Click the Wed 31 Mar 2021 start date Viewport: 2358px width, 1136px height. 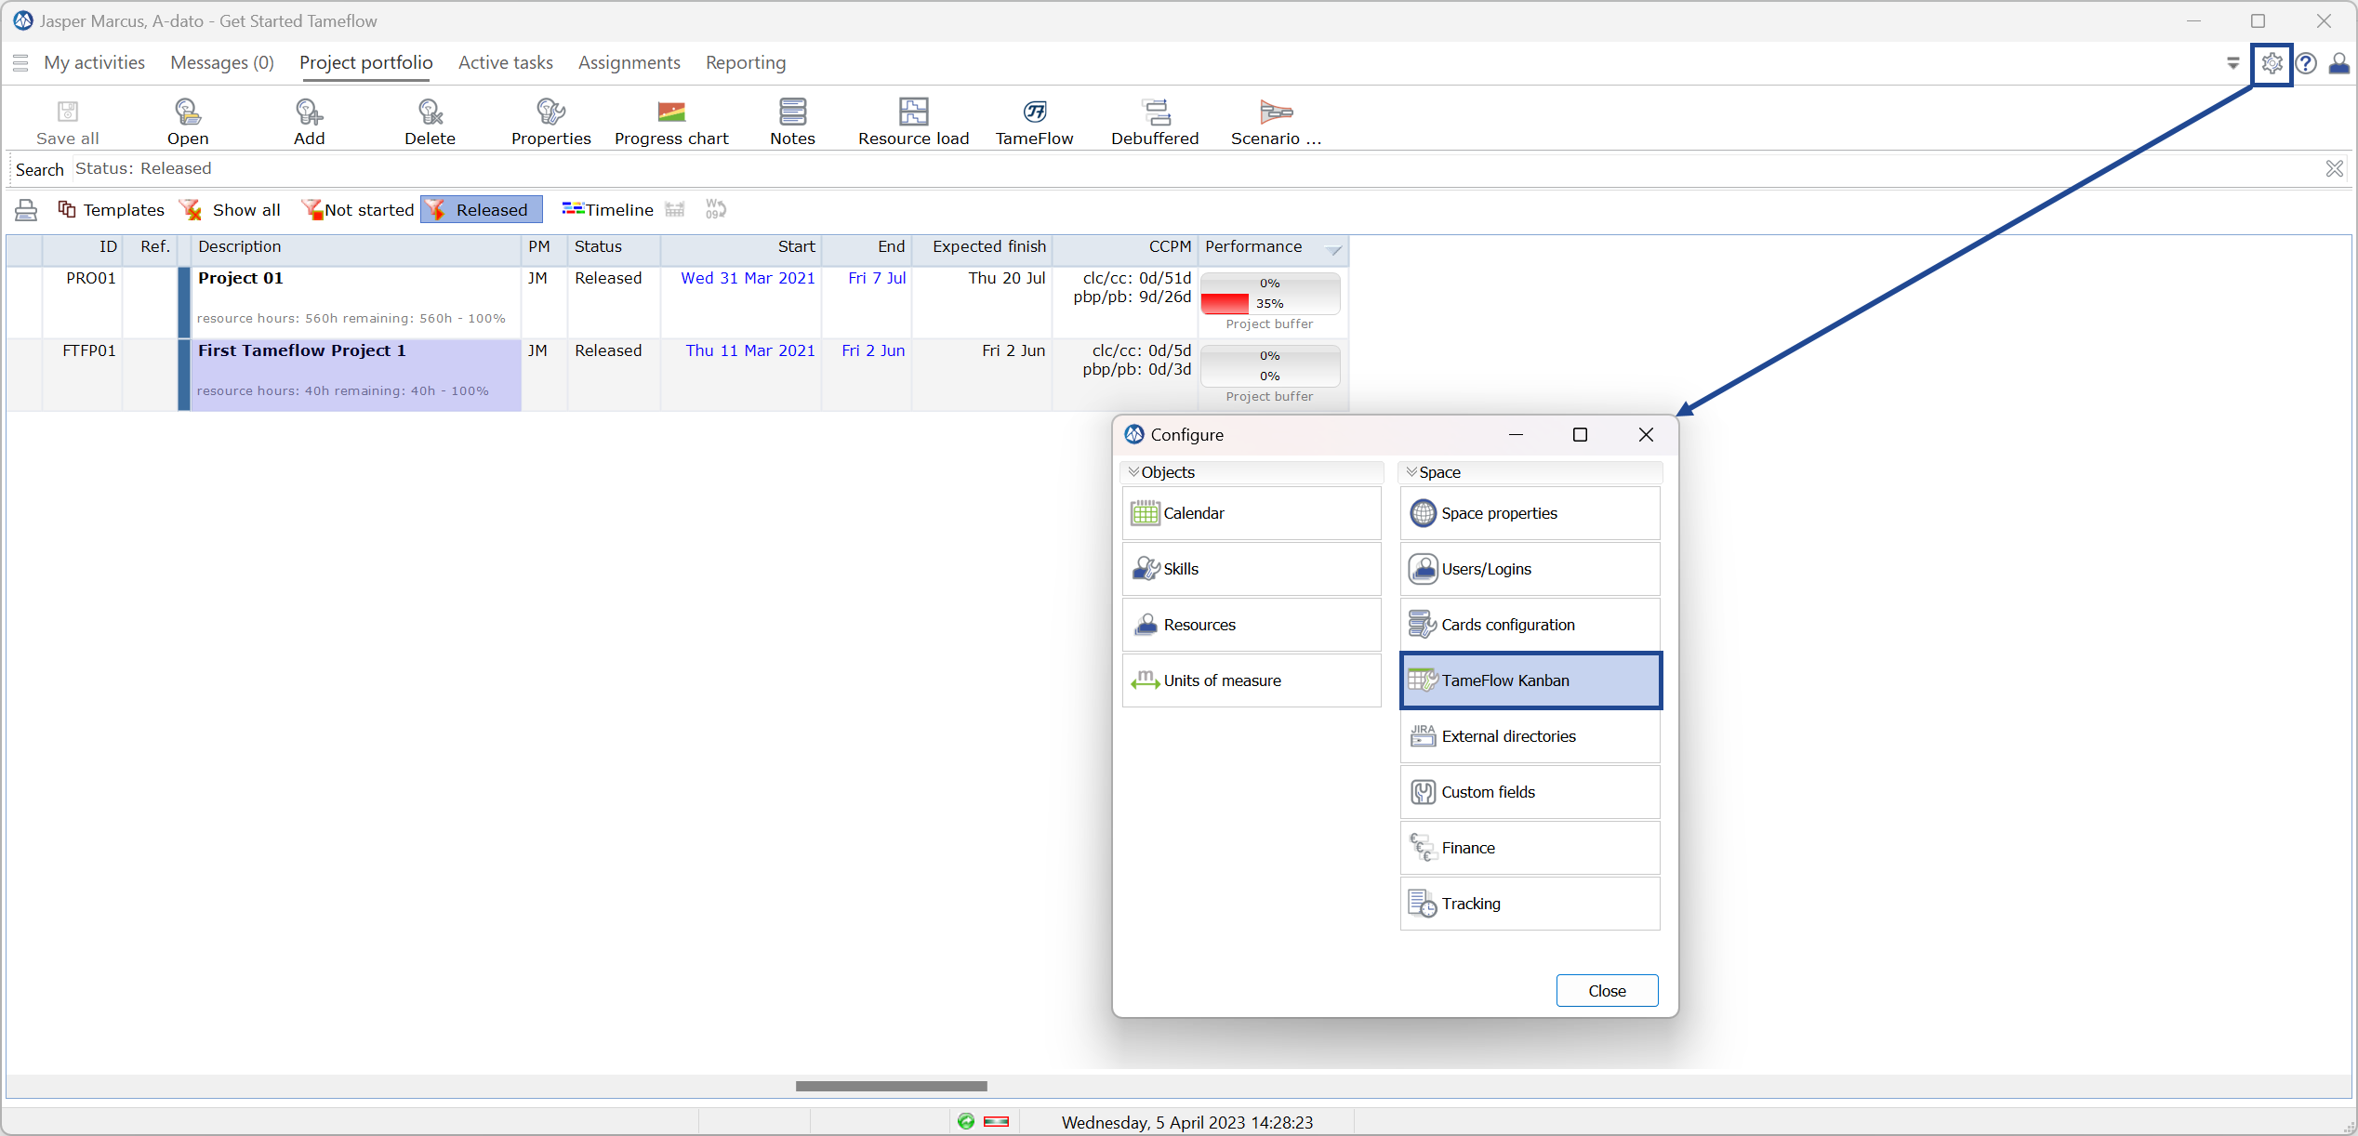click(748, 278)
